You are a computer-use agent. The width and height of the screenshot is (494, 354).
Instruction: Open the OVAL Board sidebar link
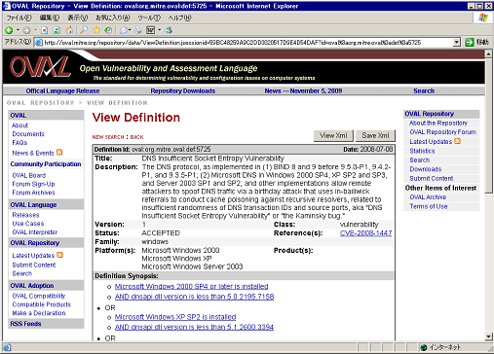point(29,175)
